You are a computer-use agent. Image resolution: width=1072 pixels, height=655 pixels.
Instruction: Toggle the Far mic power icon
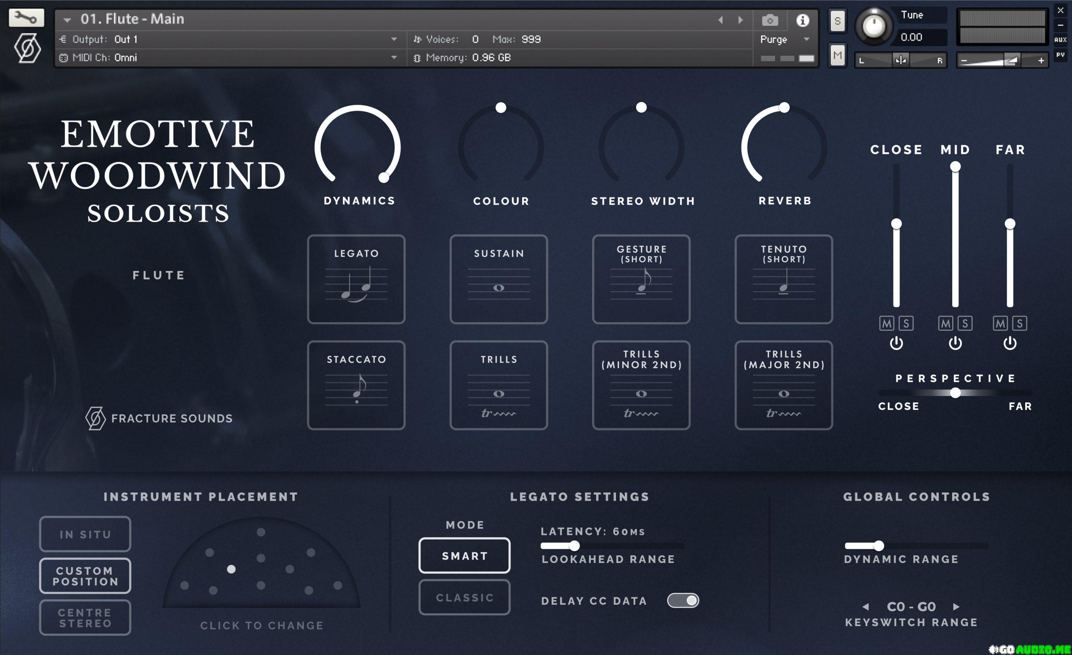pyautogui.click(x=1010, y=343)
